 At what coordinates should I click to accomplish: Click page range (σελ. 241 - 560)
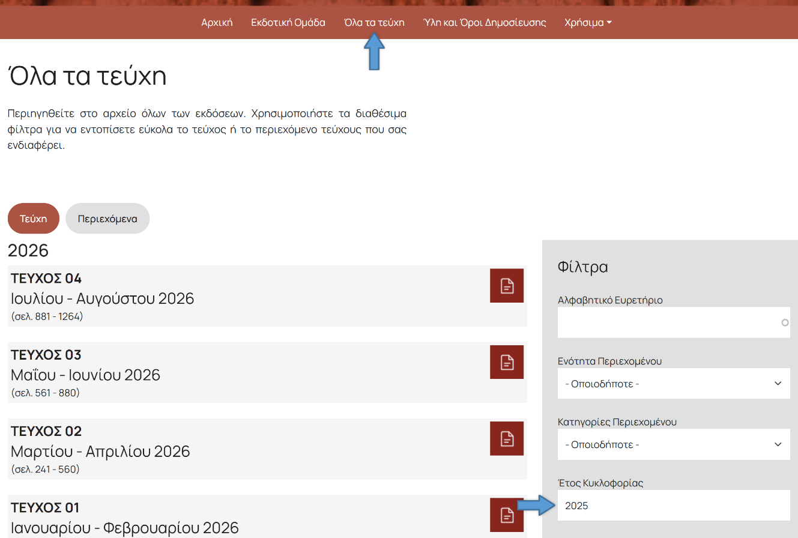click(x=45, y=470)
